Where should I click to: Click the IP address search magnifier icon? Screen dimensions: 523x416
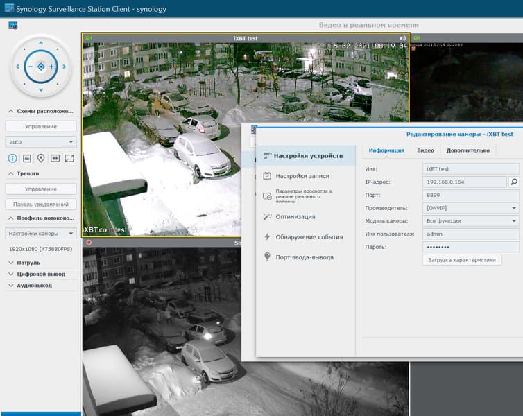pyautogui.click(x=514, y=182)
